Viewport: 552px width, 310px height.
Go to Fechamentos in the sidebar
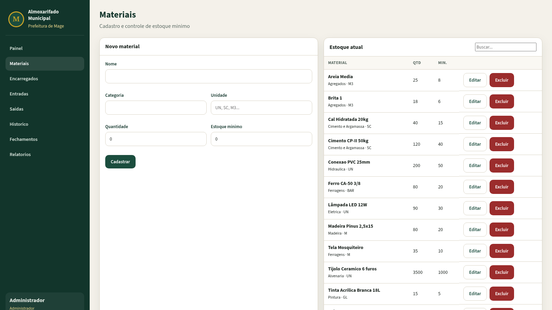(45, 139)
